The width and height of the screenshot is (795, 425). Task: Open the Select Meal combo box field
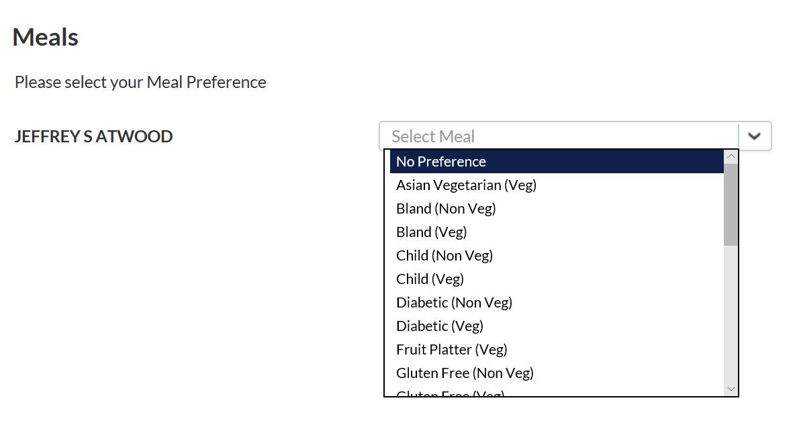[x=559, y=136]
